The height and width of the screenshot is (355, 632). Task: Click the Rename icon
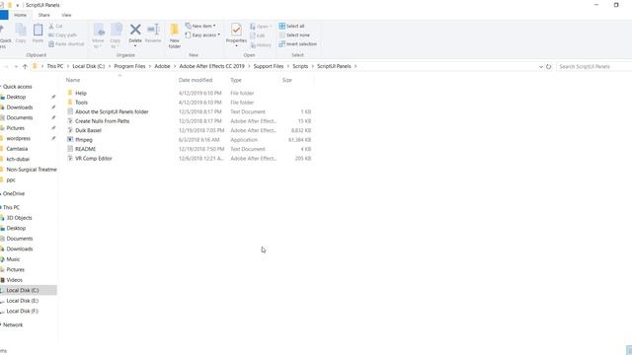[x=153, y=30]
